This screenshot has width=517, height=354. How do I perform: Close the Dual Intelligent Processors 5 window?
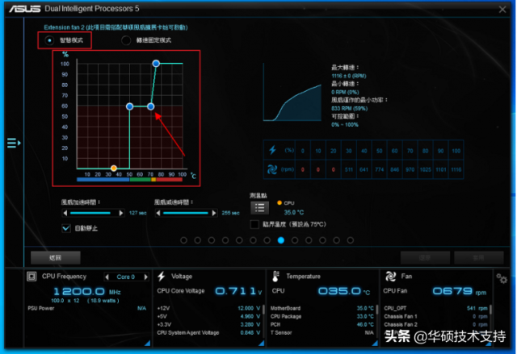502,9
